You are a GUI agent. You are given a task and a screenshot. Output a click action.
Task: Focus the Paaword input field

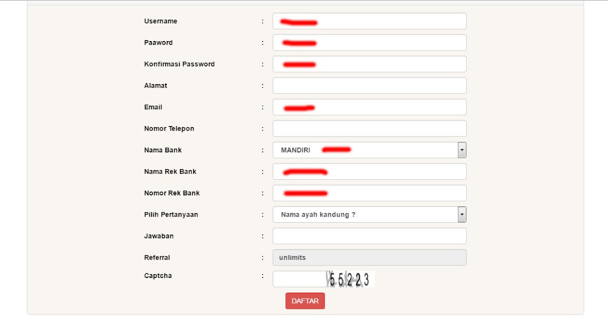(369, 43)
